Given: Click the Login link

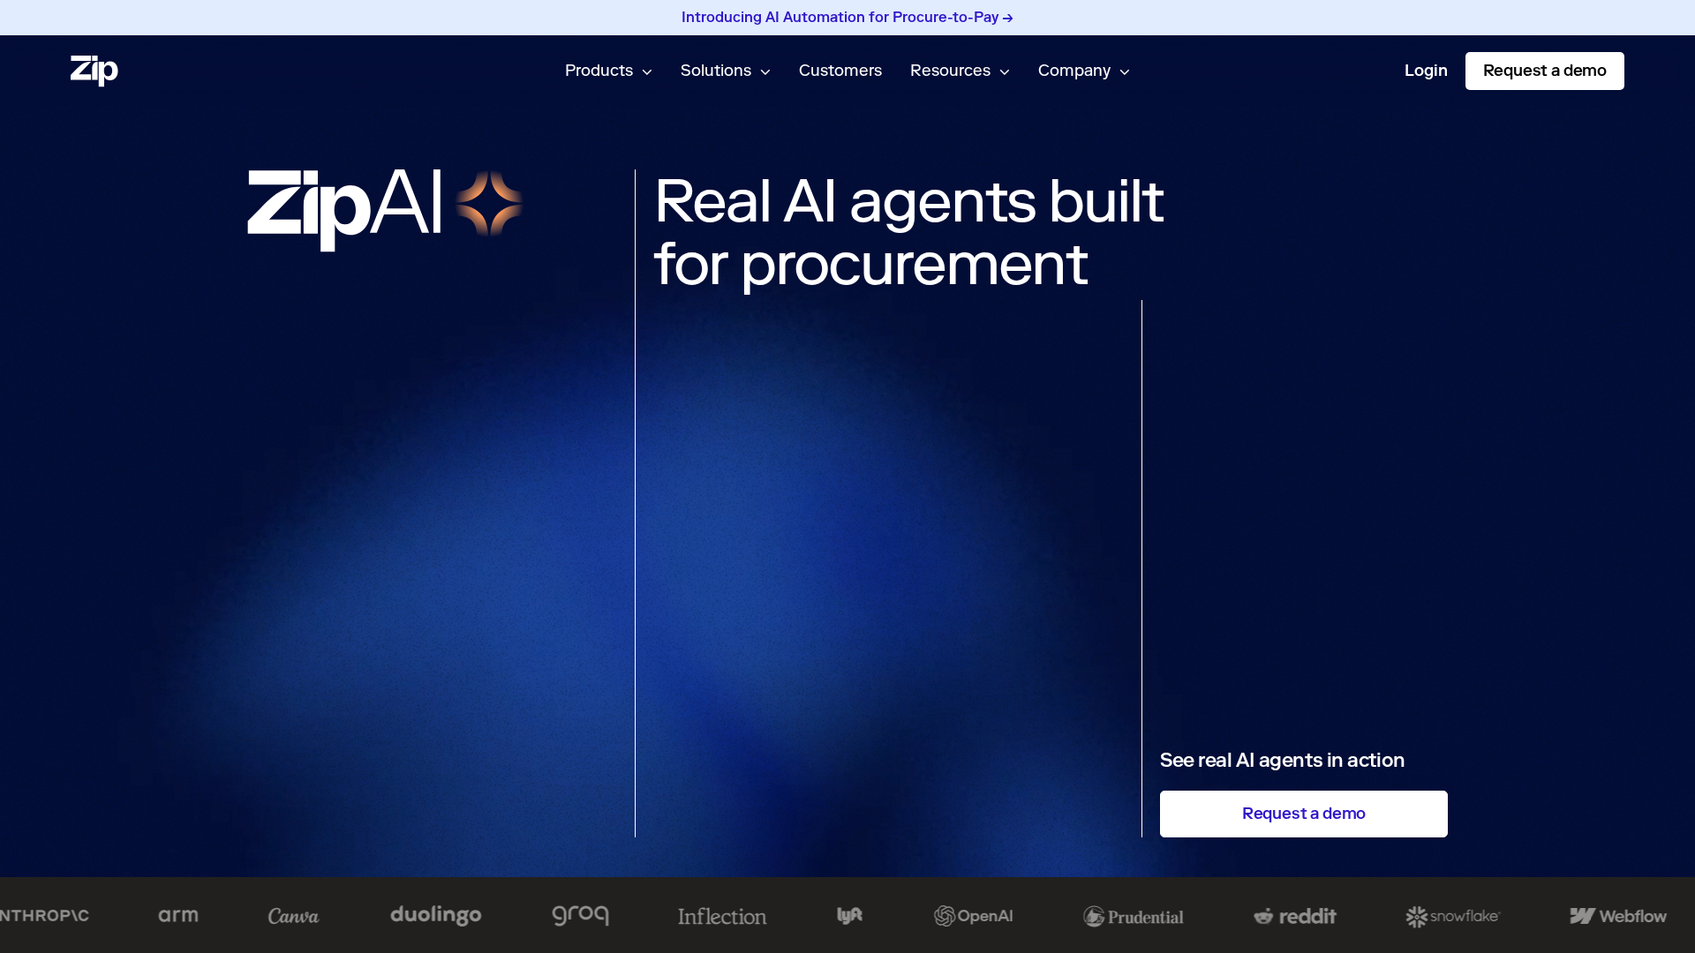Looking at the screenshot, I should [x=1426, y=71].
